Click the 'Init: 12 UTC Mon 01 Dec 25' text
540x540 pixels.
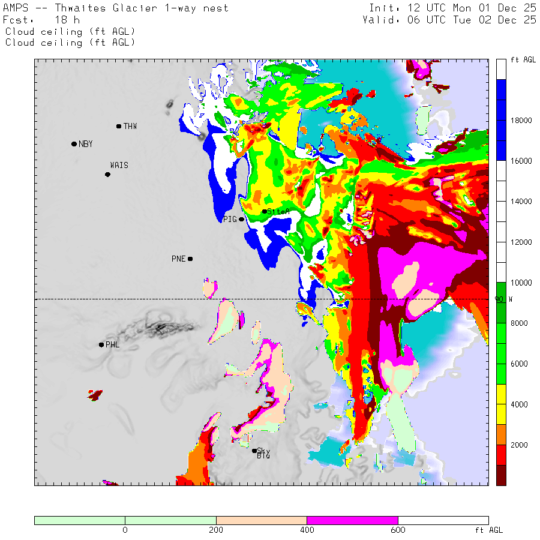pyautogui.click(x=452, y=8)
